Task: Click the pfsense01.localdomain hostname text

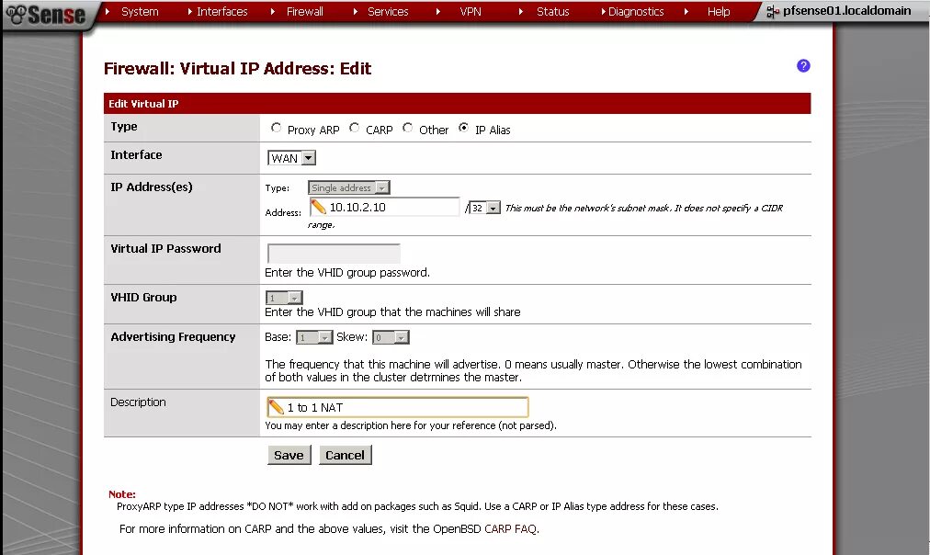Action: pyautogui.click(x=847, y=11)
